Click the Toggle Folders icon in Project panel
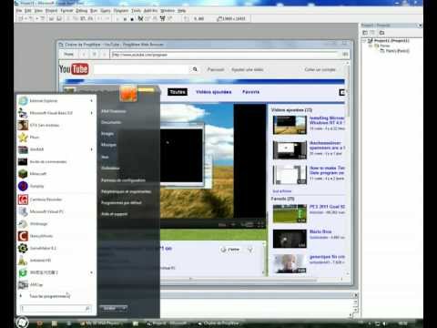The width and height of the screenshot is (437, 328). (x=381, y=33)
